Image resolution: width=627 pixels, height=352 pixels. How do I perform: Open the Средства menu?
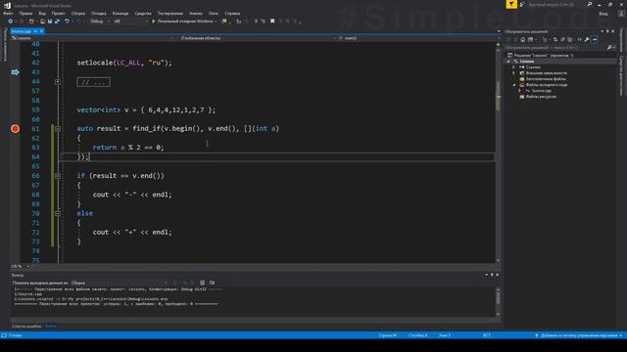(x=143, y=13)
